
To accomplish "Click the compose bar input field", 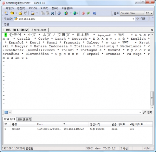I will coord(75,112).
